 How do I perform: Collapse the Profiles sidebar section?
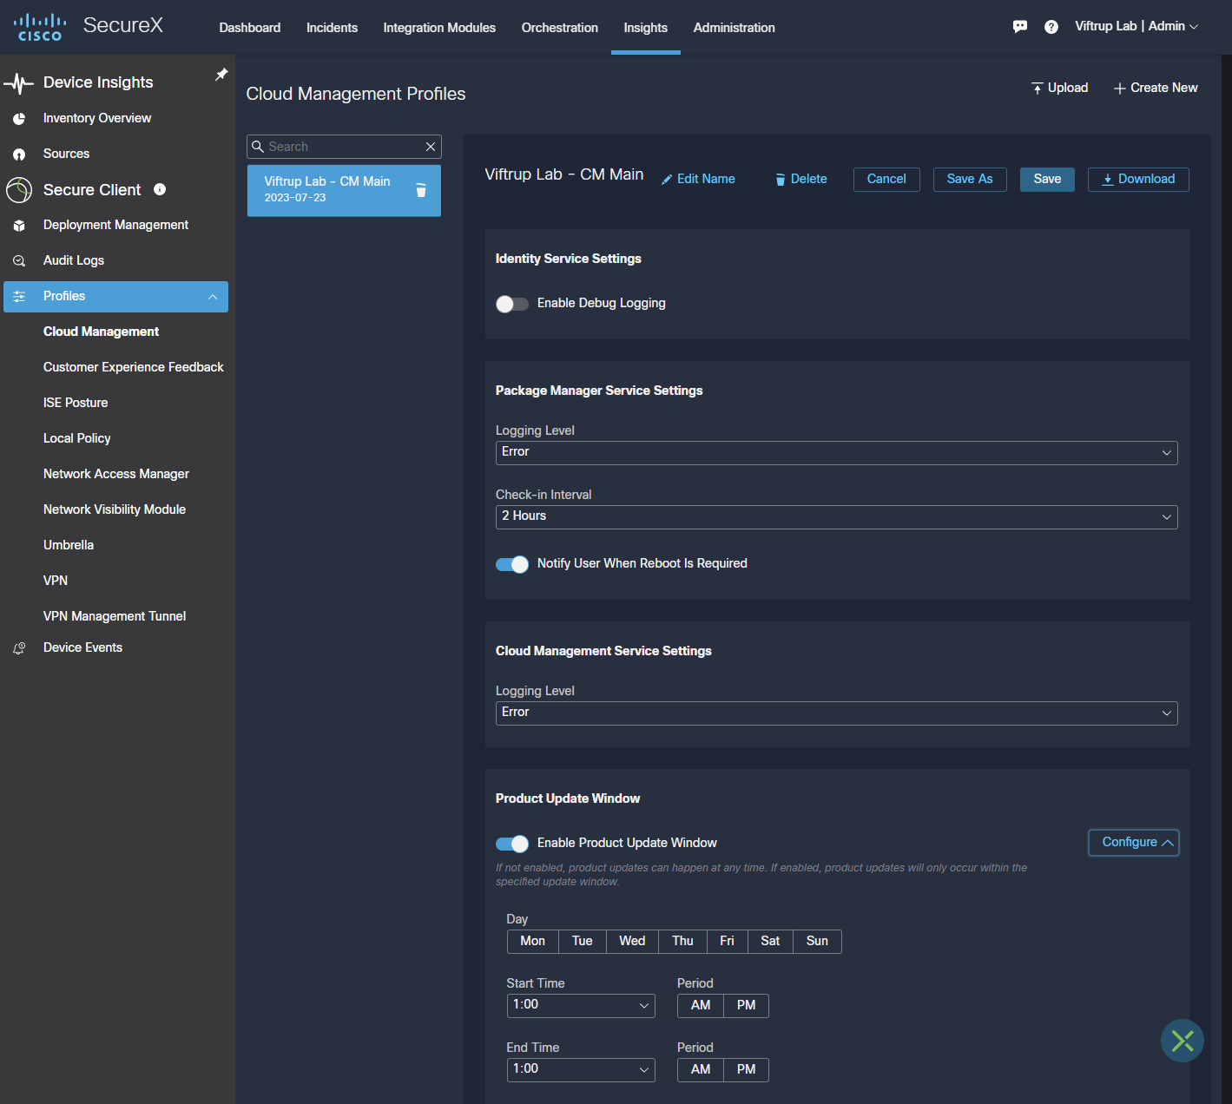212,297
